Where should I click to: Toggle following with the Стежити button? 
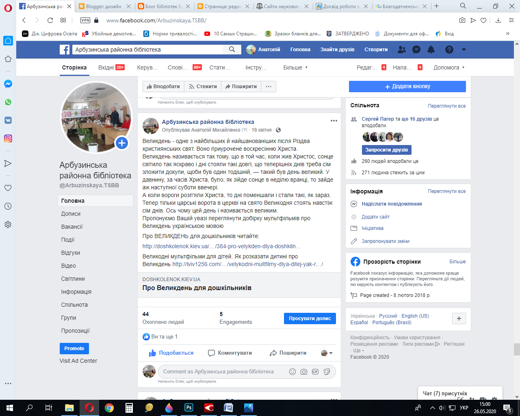[x=203, y=87]
